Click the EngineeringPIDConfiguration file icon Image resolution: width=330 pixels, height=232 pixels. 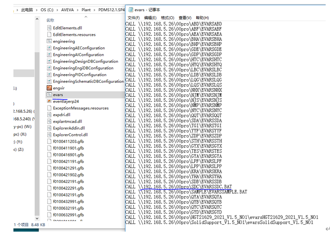(49, 75)
